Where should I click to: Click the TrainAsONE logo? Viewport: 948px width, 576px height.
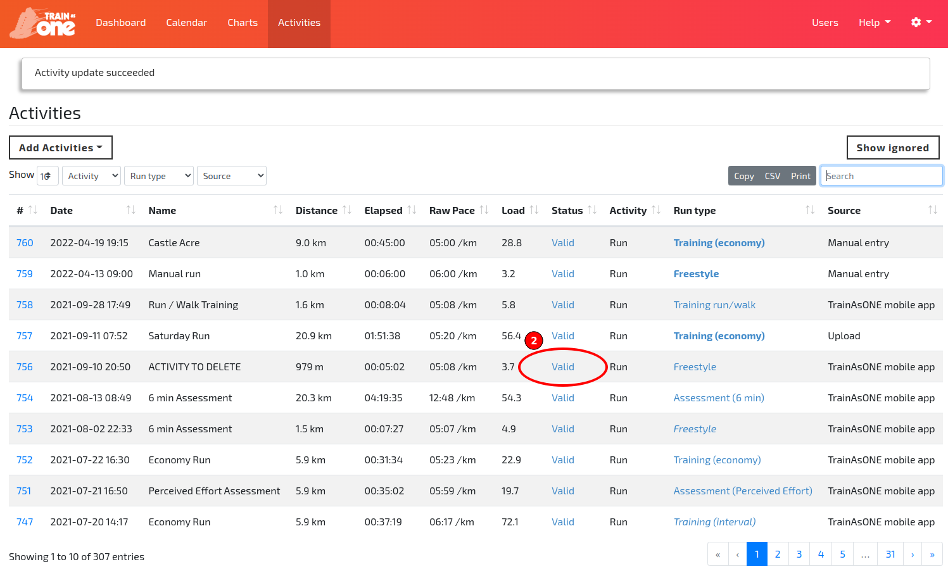[42, 23]
